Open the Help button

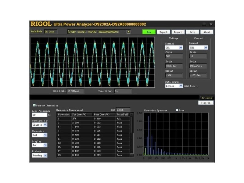click(192, 32)
